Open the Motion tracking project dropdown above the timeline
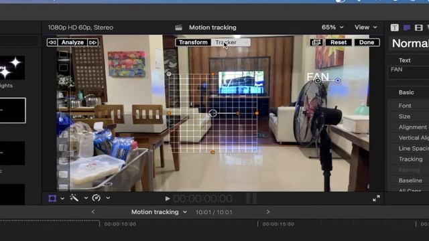 coord(159,212)
